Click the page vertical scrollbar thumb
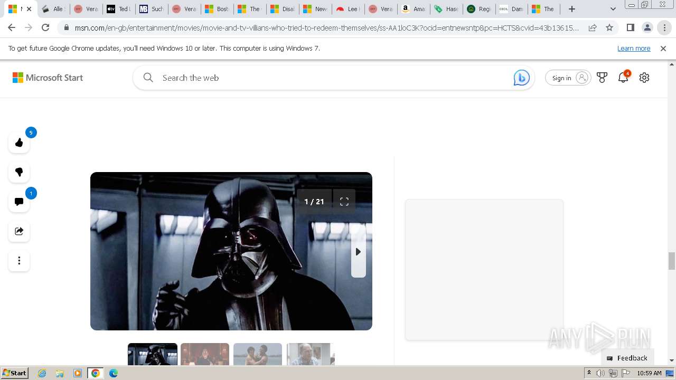676x380 pixels. point(672,261)
